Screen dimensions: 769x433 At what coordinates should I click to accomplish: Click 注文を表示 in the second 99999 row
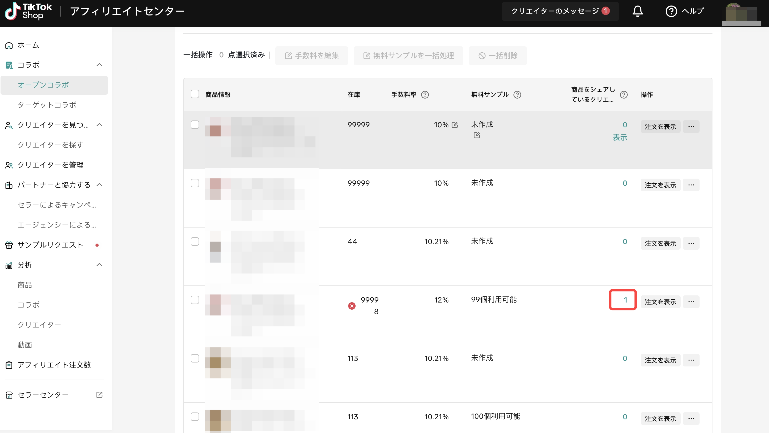click(x=660, y=185)
